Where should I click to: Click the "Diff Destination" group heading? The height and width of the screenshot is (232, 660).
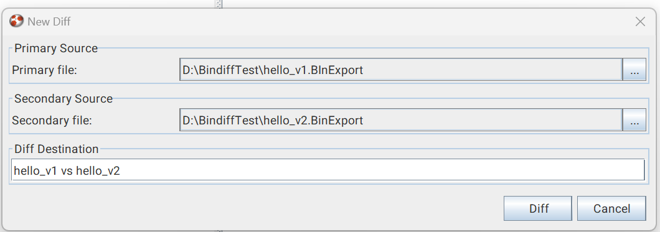click(x=57, y=149)
